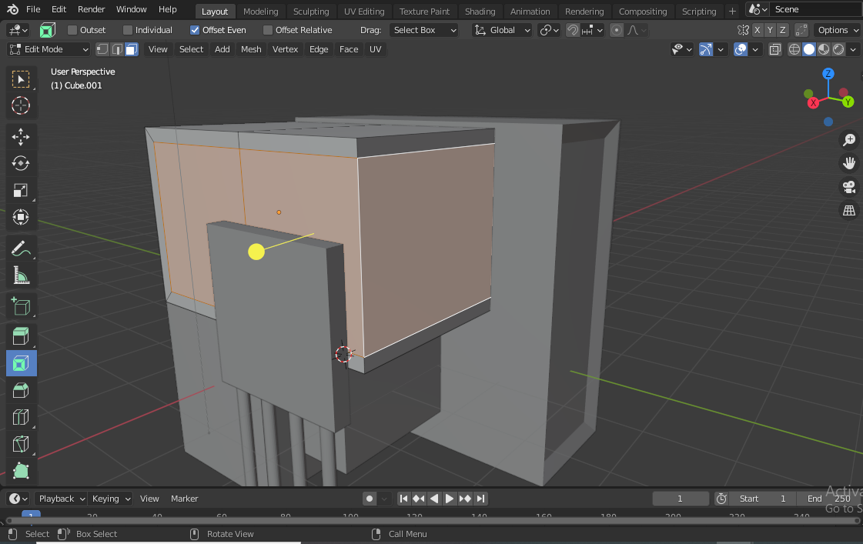The image size is (863, 544).
Task: Expand the shading options dropdown arrow
Action: [x=853, y=49]
